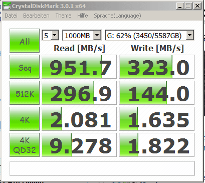Minimize the CrystalDiskMark window

(180, 6)
